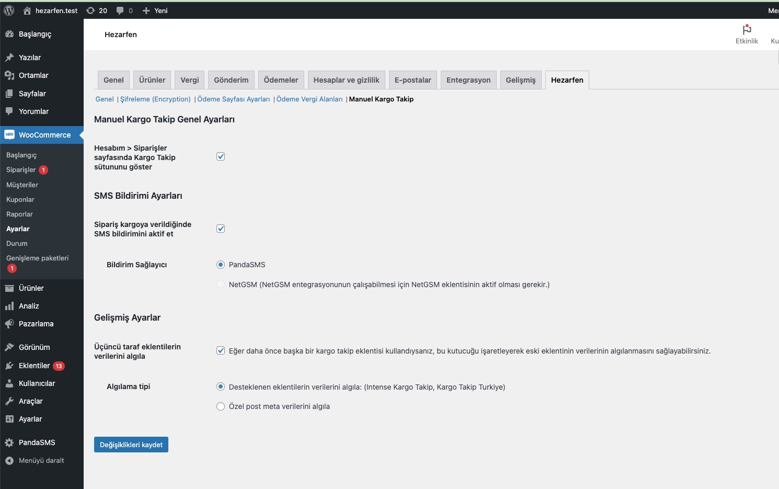The height and width of the screenshot is (489, 779).
Task: Click the PandaSMS gear icon
Action: click(9, 442)
